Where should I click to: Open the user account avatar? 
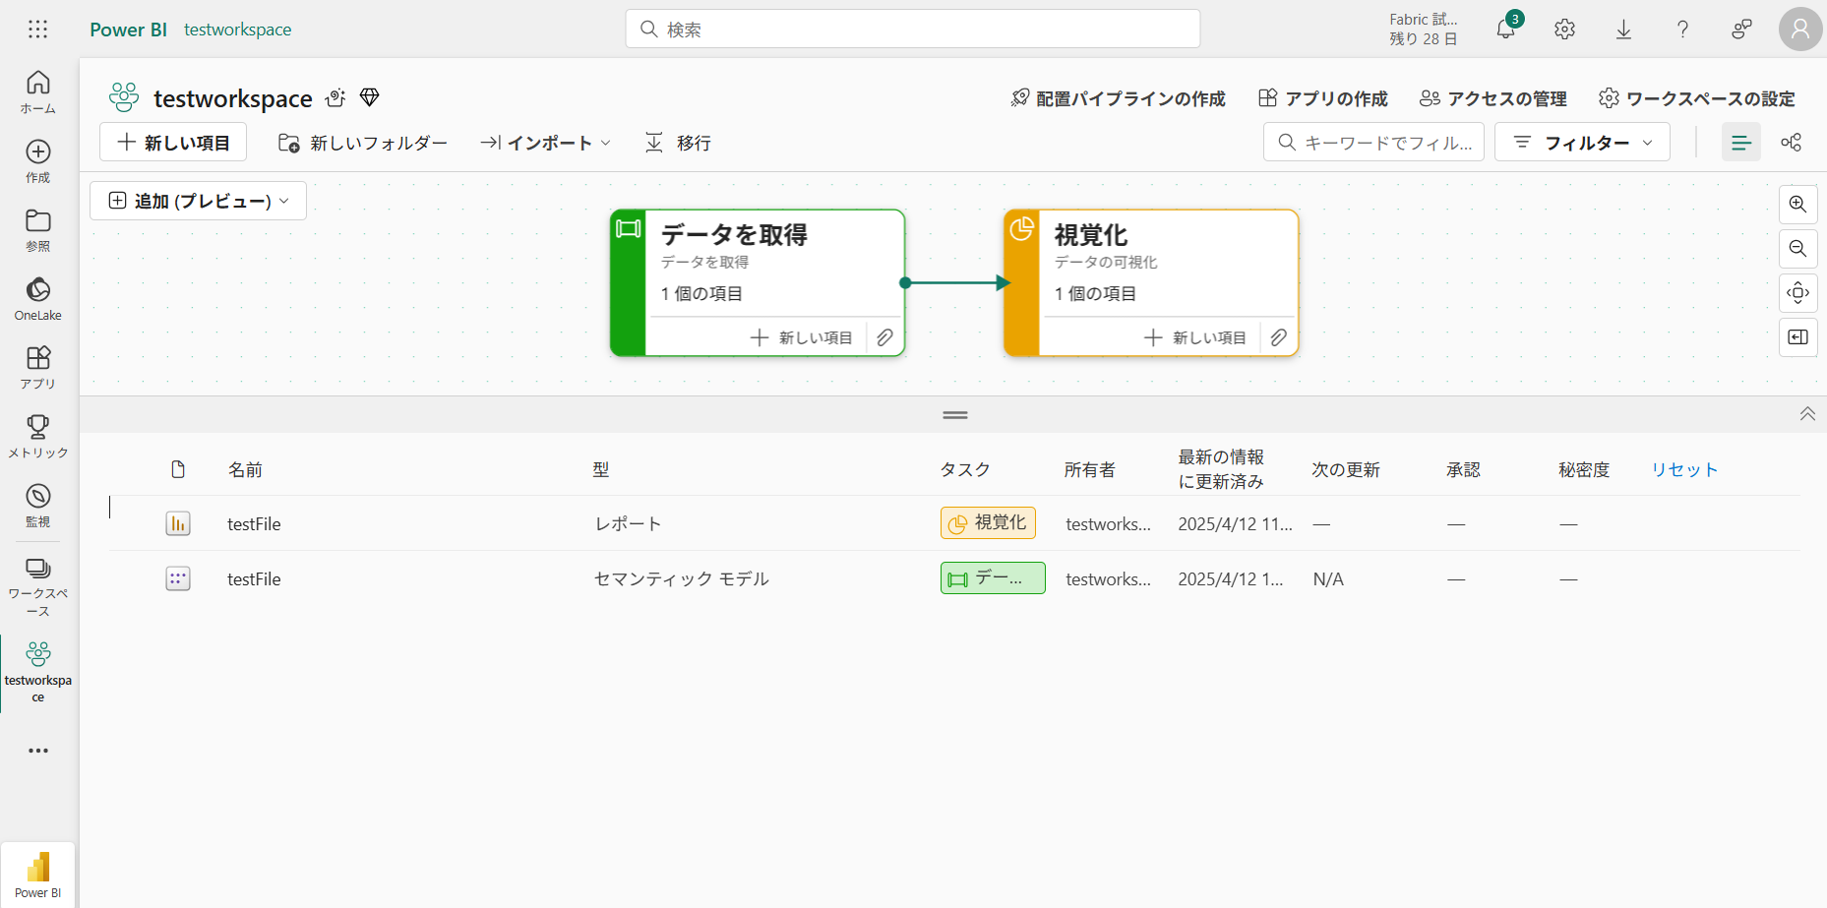1800,30
